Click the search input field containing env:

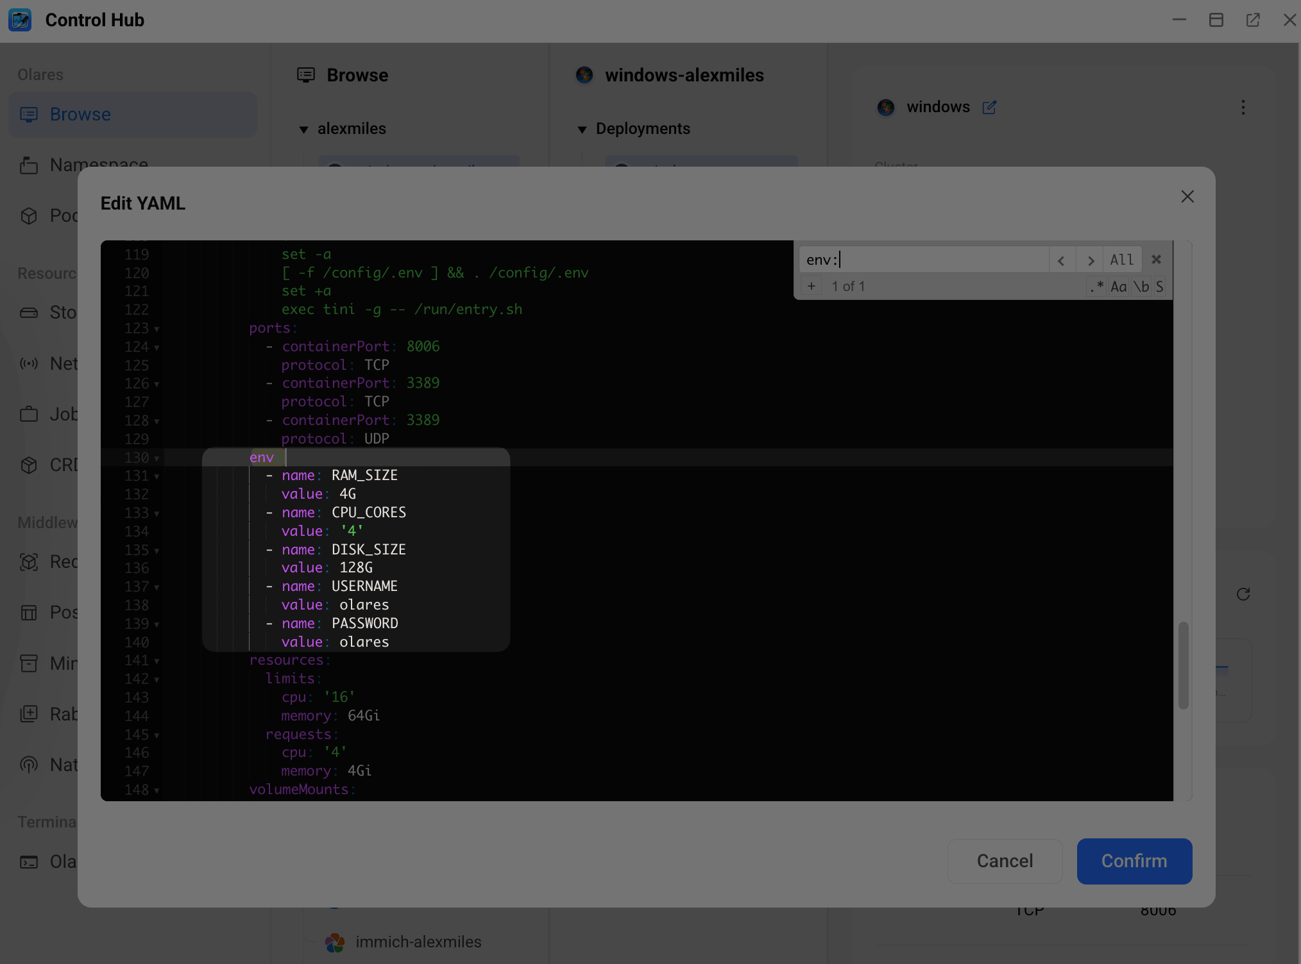point(924,260)
